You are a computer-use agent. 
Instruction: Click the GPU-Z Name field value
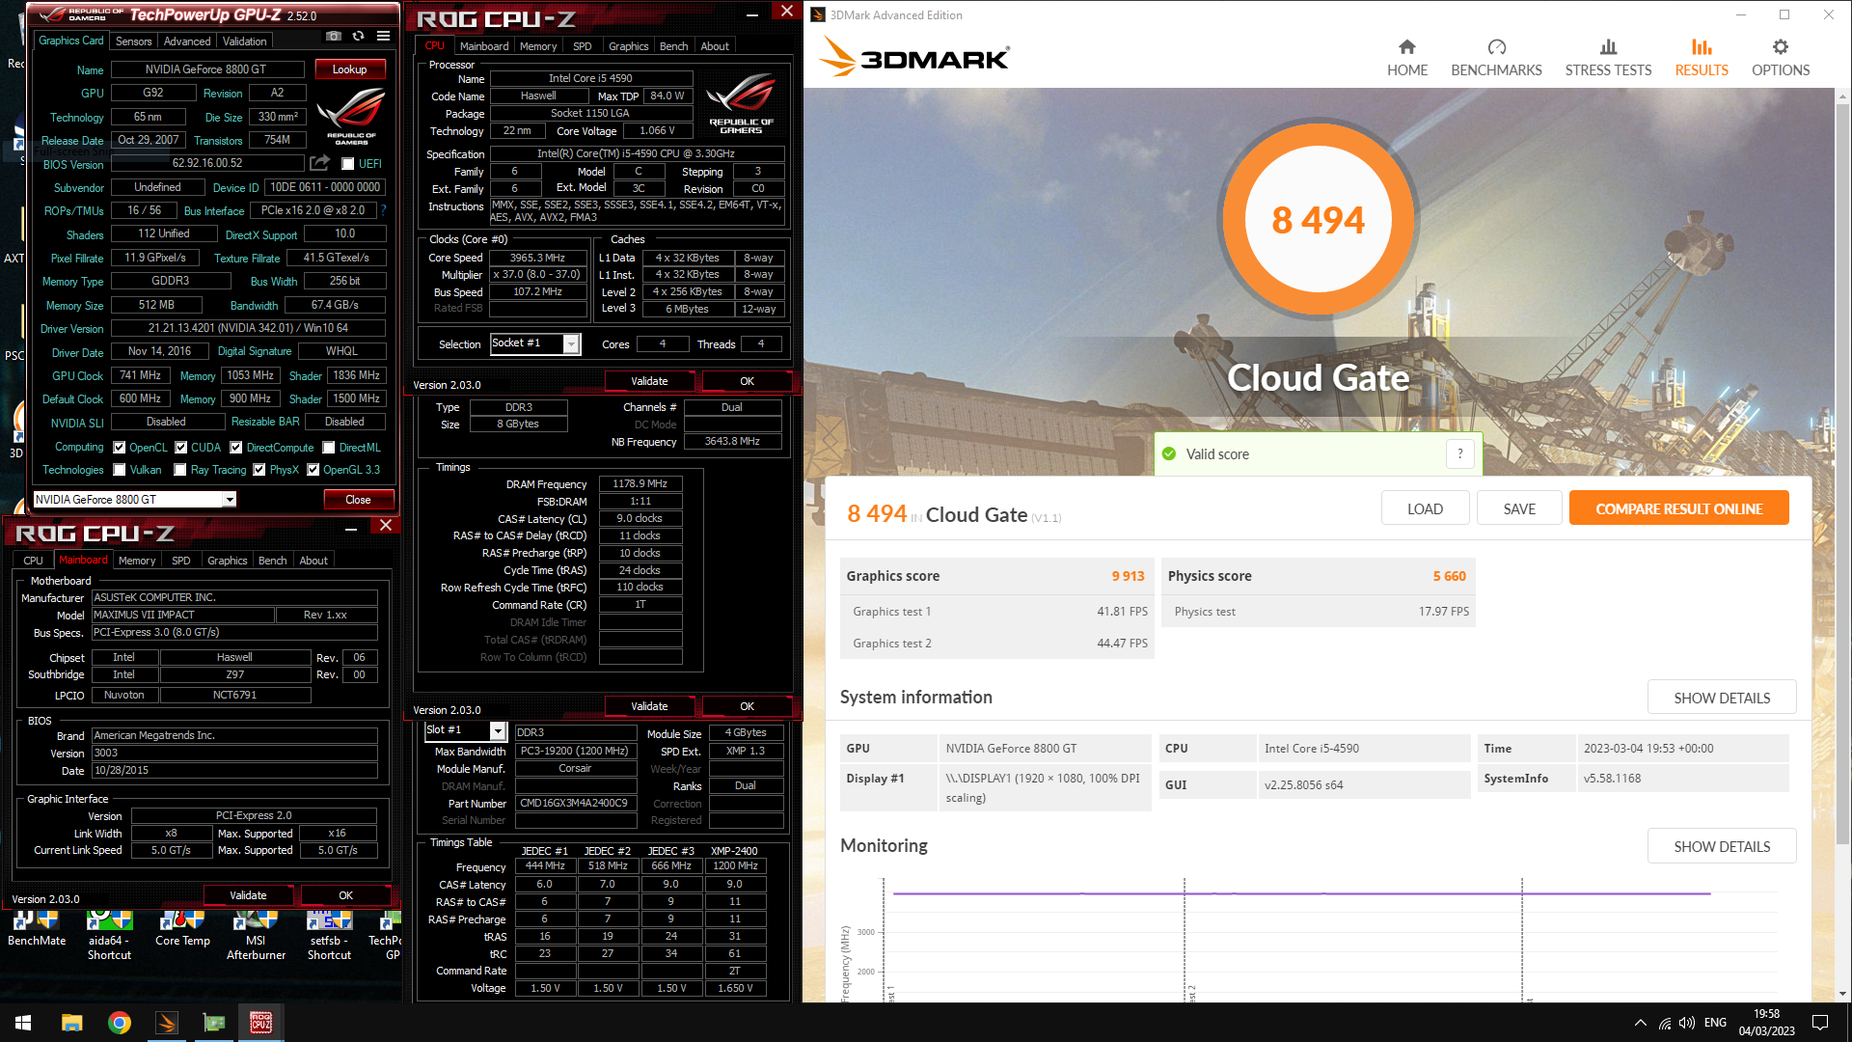(205, 69)
